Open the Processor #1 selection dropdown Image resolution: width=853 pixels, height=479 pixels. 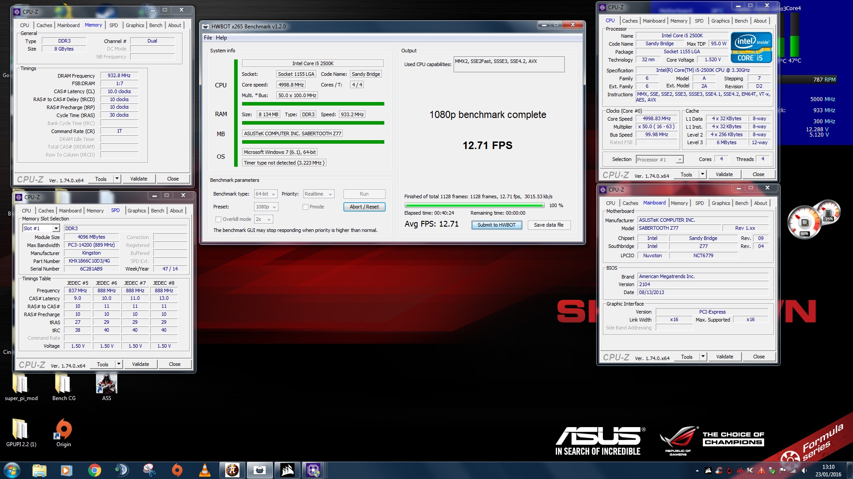pos(659,160)
